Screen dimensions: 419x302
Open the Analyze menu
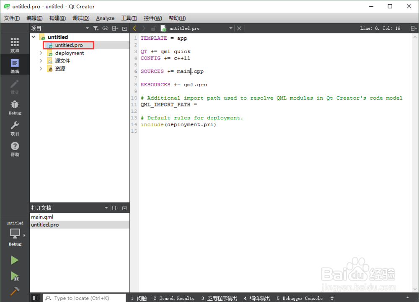point(105,18)
